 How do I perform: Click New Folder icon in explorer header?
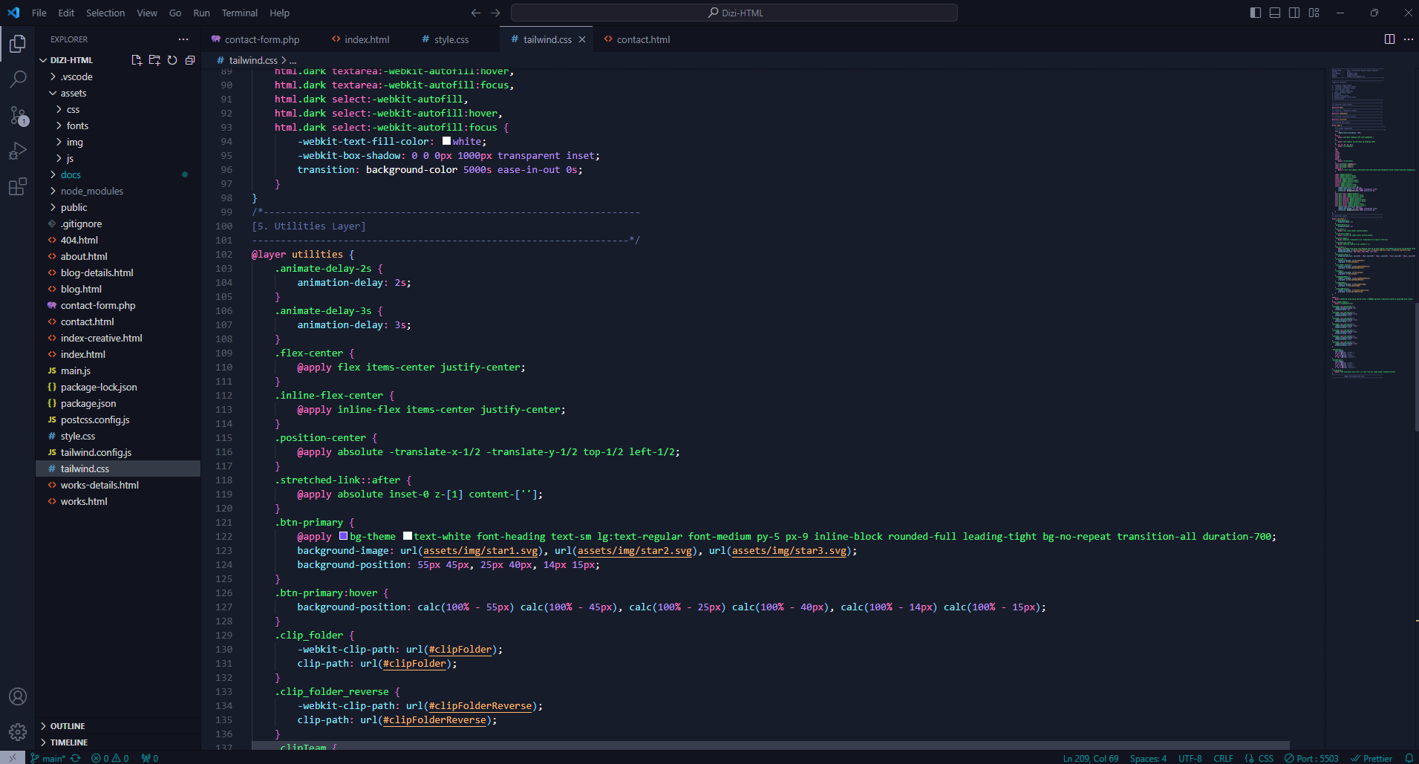pos(154,60)
